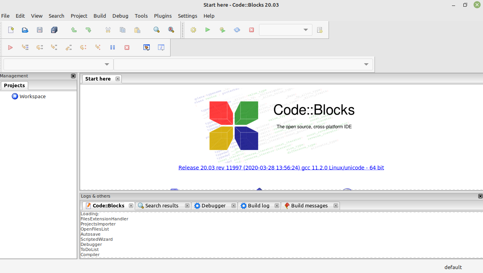
Task: Close the Build log tab
Action: [277, 205]
